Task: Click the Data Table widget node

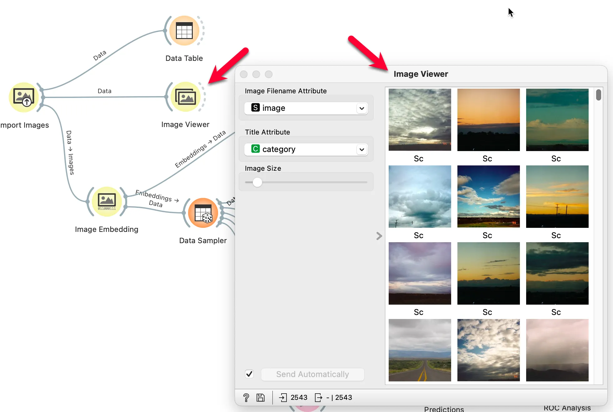Action: [x=184, y=31]
